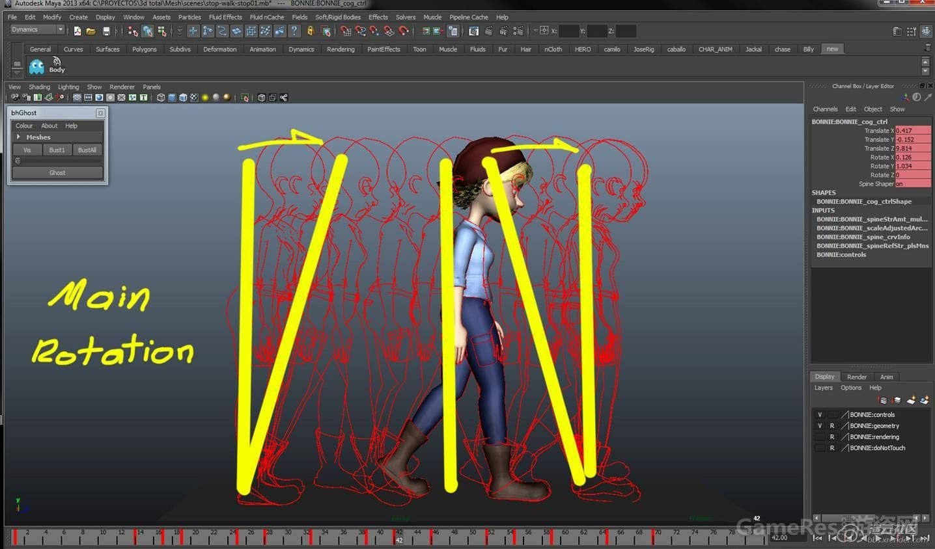Screen dimensions: 935x549
Task: Toggle textured display checker icon
Action: tap(194, 98)
